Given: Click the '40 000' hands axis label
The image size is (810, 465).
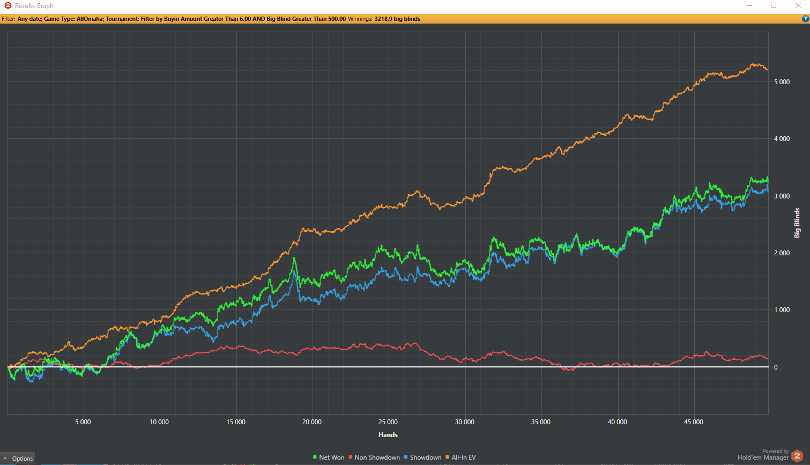Looking at the screenshot, I should (618, 422).
